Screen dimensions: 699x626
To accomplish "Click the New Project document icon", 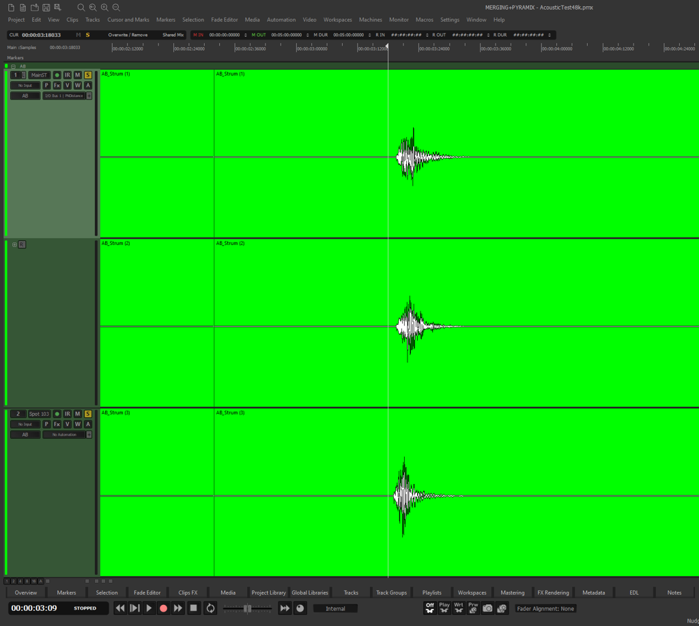I will (x=11, y=8).
